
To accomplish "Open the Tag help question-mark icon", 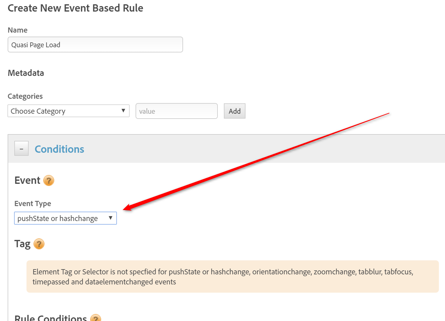I will (x=39, y=244).
